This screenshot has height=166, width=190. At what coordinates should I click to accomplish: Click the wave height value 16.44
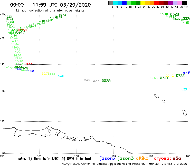[11, 25]
